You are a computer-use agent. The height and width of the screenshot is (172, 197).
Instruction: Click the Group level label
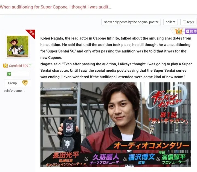point(12,83)
